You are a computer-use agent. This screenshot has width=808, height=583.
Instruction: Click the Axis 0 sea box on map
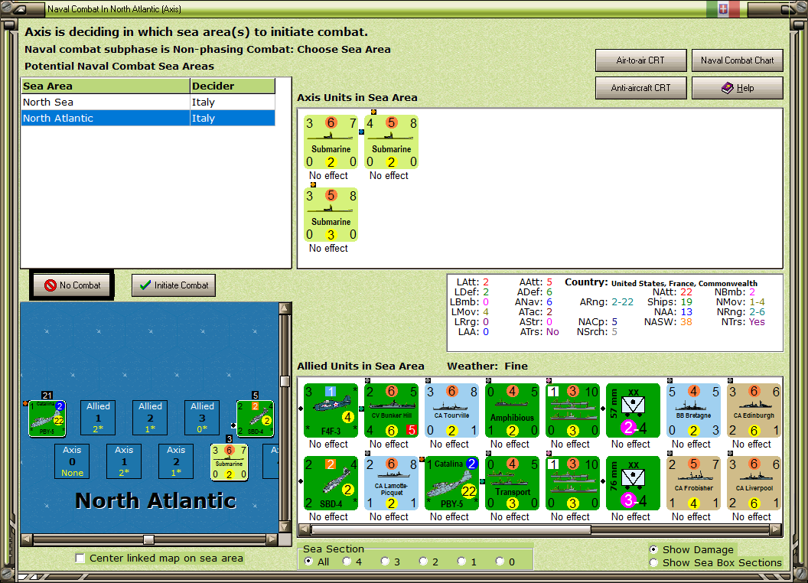72,461
